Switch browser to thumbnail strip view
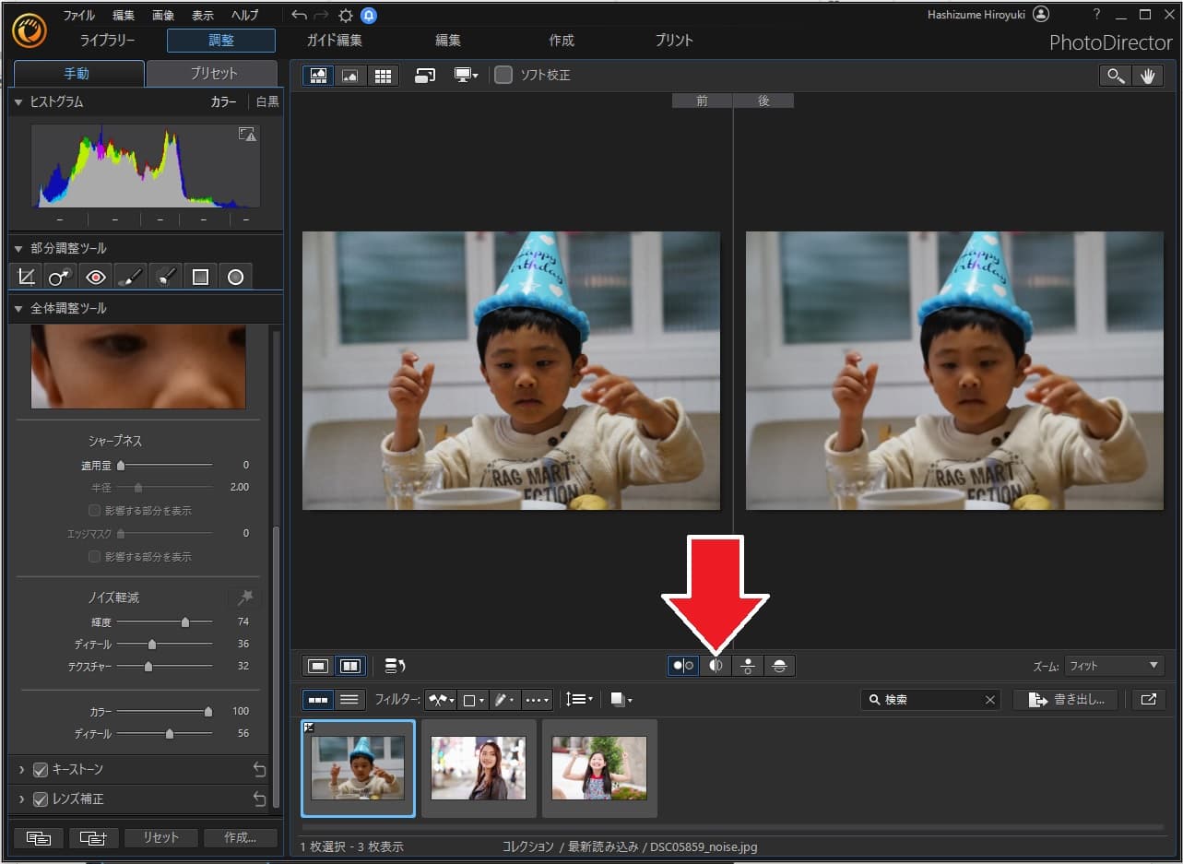Viewport: 1183px width, 864px height. pyautogui.click(x=318, y=700)
